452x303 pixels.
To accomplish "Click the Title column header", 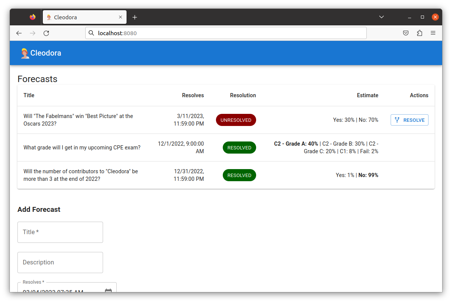I will (x=29, y=95).
